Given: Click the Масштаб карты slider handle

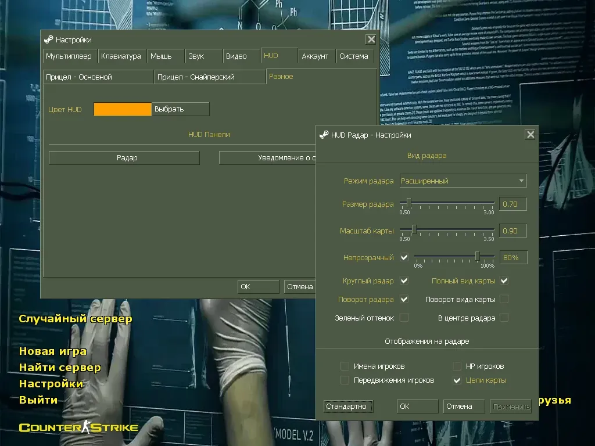Looking at the screenshot, I should point(414,229).
